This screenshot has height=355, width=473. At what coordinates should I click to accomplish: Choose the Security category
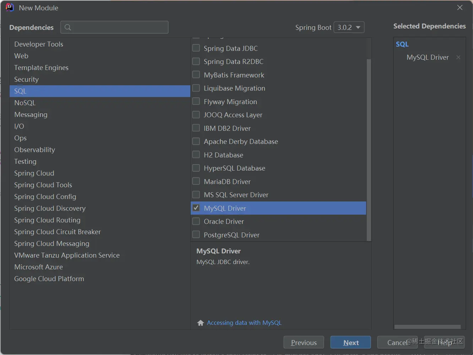pos(100,79)
